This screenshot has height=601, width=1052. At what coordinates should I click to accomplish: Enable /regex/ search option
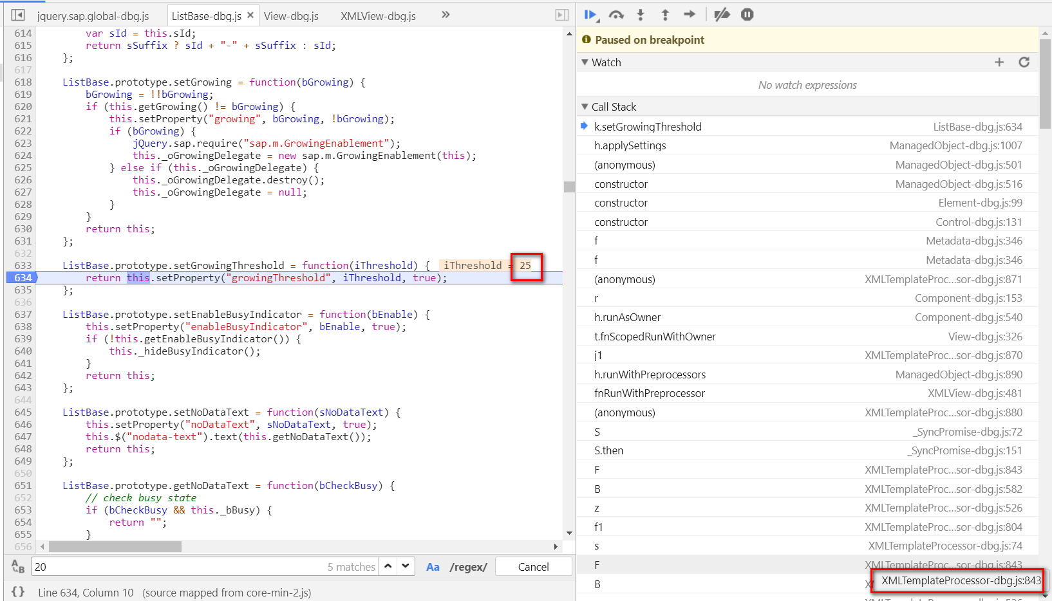coord(469,567)
